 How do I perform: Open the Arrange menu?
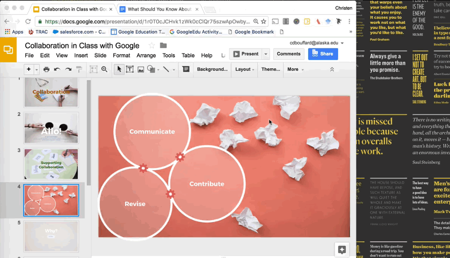coord(146,55)
